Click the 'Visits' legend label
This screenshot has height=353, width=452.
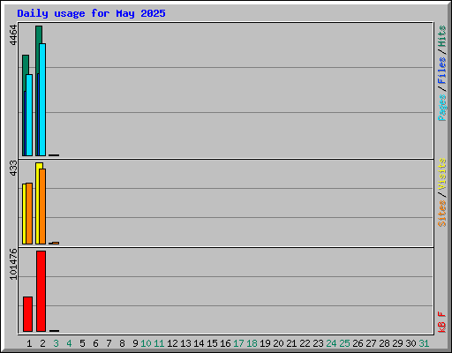pyautogui.click(x=441, y=174)
